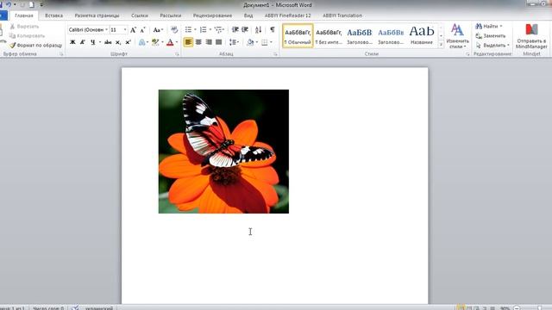Clear formatting with eraser icon
The width and height of the screenshot is (552, 310).
(x=174, y=30)
